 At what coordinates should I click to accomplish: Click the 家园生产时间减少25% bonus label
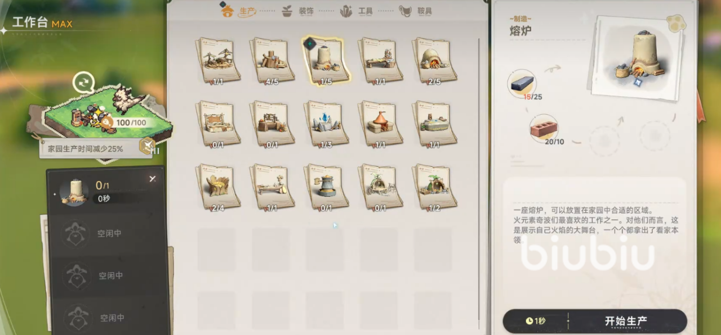(86, 149)
